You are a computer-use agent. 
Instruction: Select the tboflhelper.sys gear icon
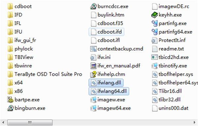pos(155,74)
